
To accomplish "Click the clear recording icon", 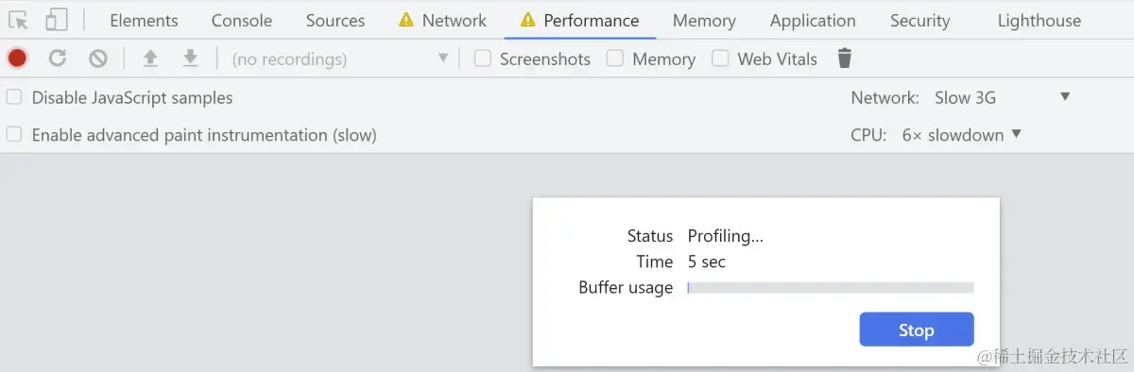I will point(98,59).
